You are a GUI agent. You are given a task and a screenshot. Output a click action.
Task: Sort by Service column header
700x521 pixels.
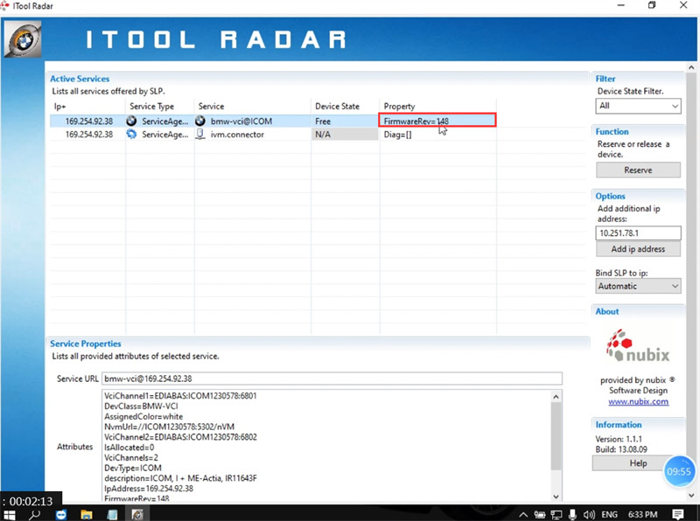(253, 106)
